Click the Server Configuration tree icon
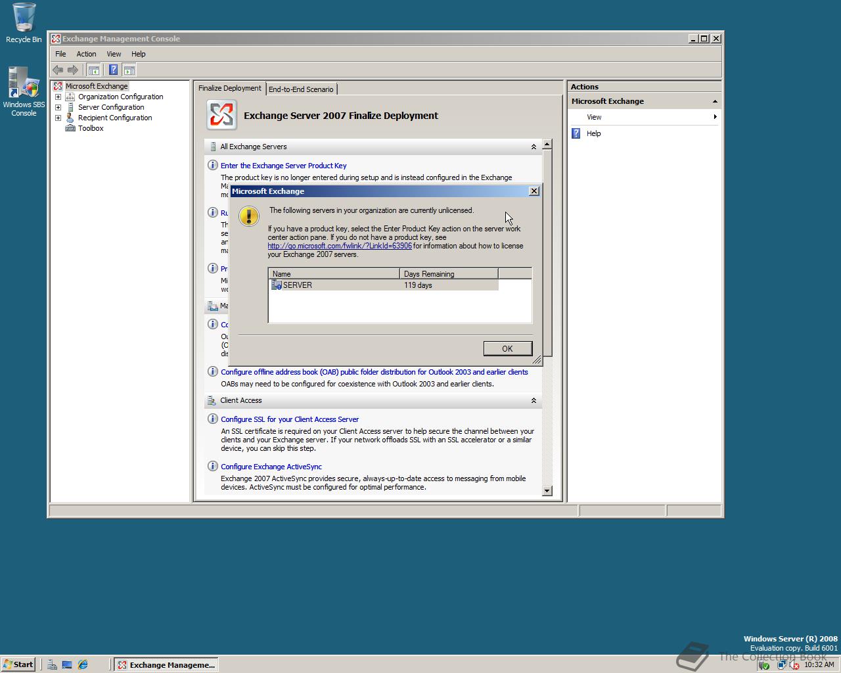 pos(70,107)
